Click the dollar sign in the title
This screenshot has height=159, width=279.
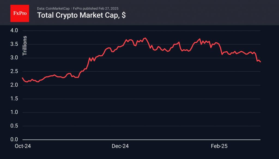124,15
